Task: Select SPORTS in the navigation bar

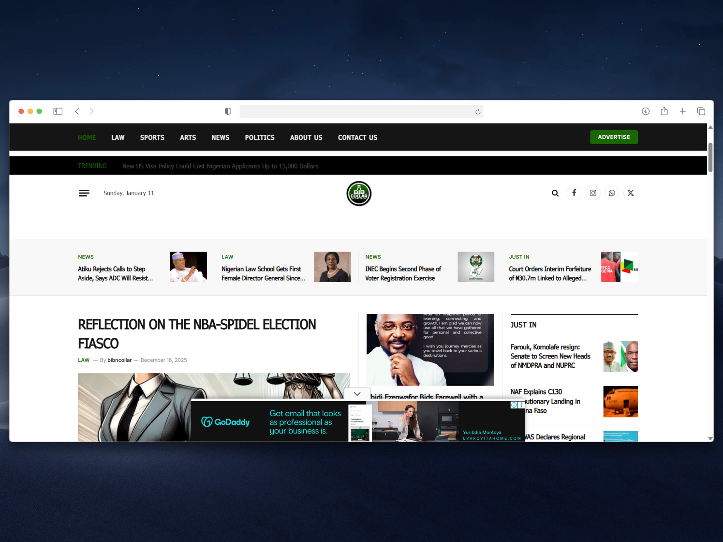Action: pos(152,137)
